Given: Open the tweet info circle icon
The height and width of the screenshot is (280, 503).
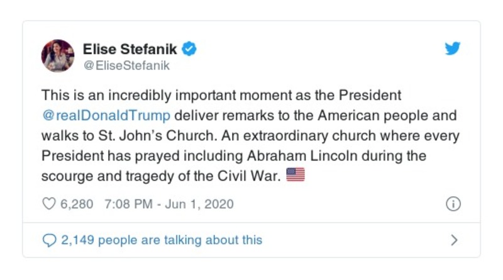Looking at the screenshot, I should tap(453, 204).
